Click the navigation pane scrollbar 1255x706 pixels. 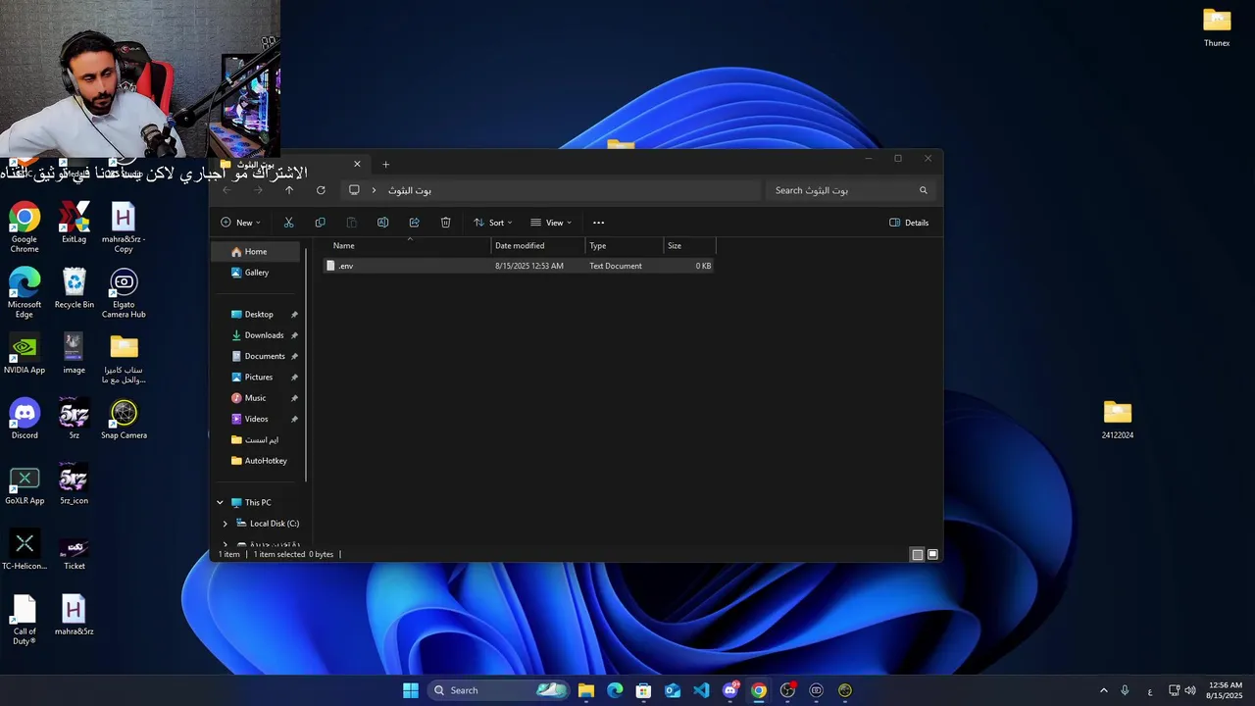point(307,364)
